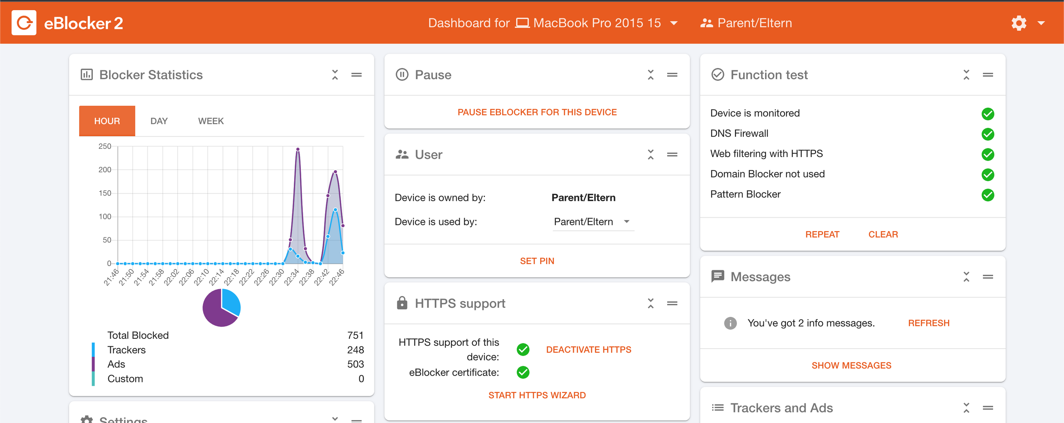Open the Device is used by dropdown

click(593, 221)
